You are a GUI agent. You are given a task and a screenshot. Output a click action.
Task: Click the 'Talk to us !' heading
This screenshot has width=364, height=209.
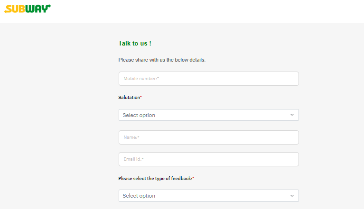(x=135, y=43)
